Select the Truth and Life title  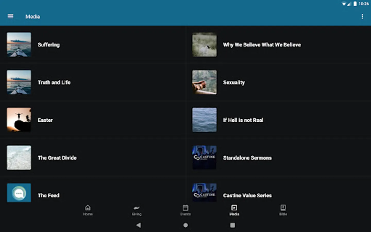pos(54,82)
